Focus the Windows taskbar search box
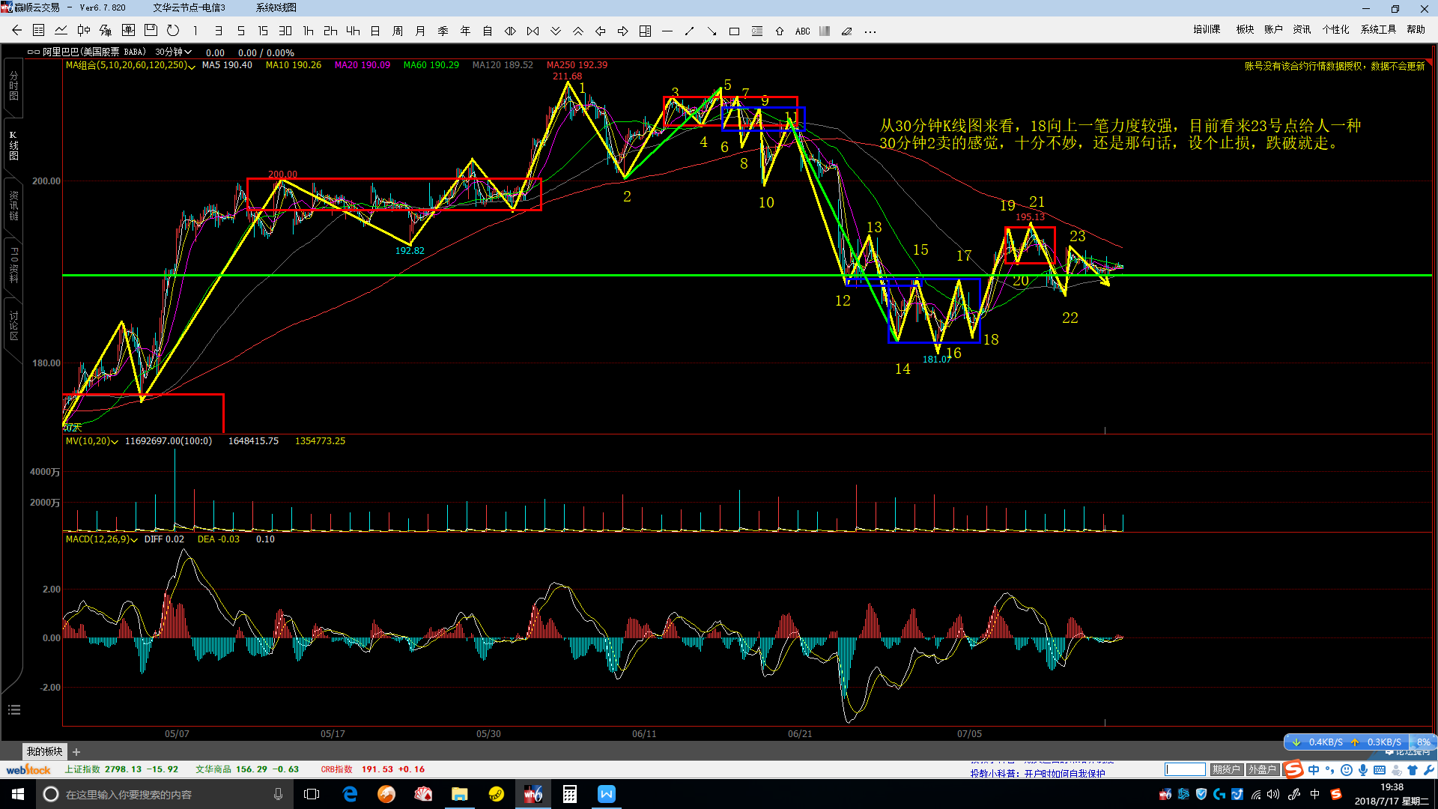Viewport: 1438px width, 809px height. tap(163, 794)
